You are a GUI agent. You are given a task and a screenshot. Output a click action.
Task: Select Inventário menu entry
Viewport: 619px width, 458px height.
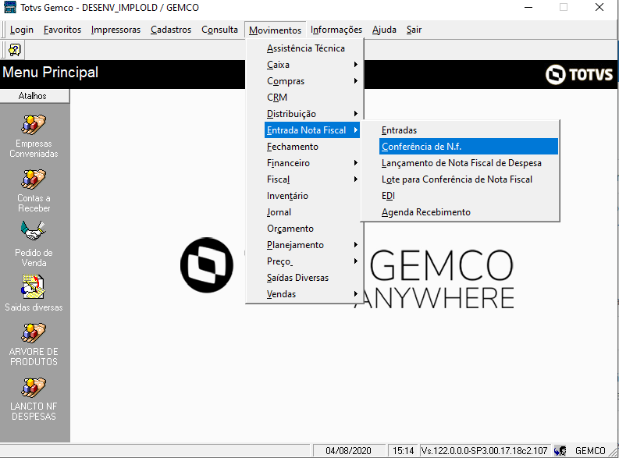point(312,196)
